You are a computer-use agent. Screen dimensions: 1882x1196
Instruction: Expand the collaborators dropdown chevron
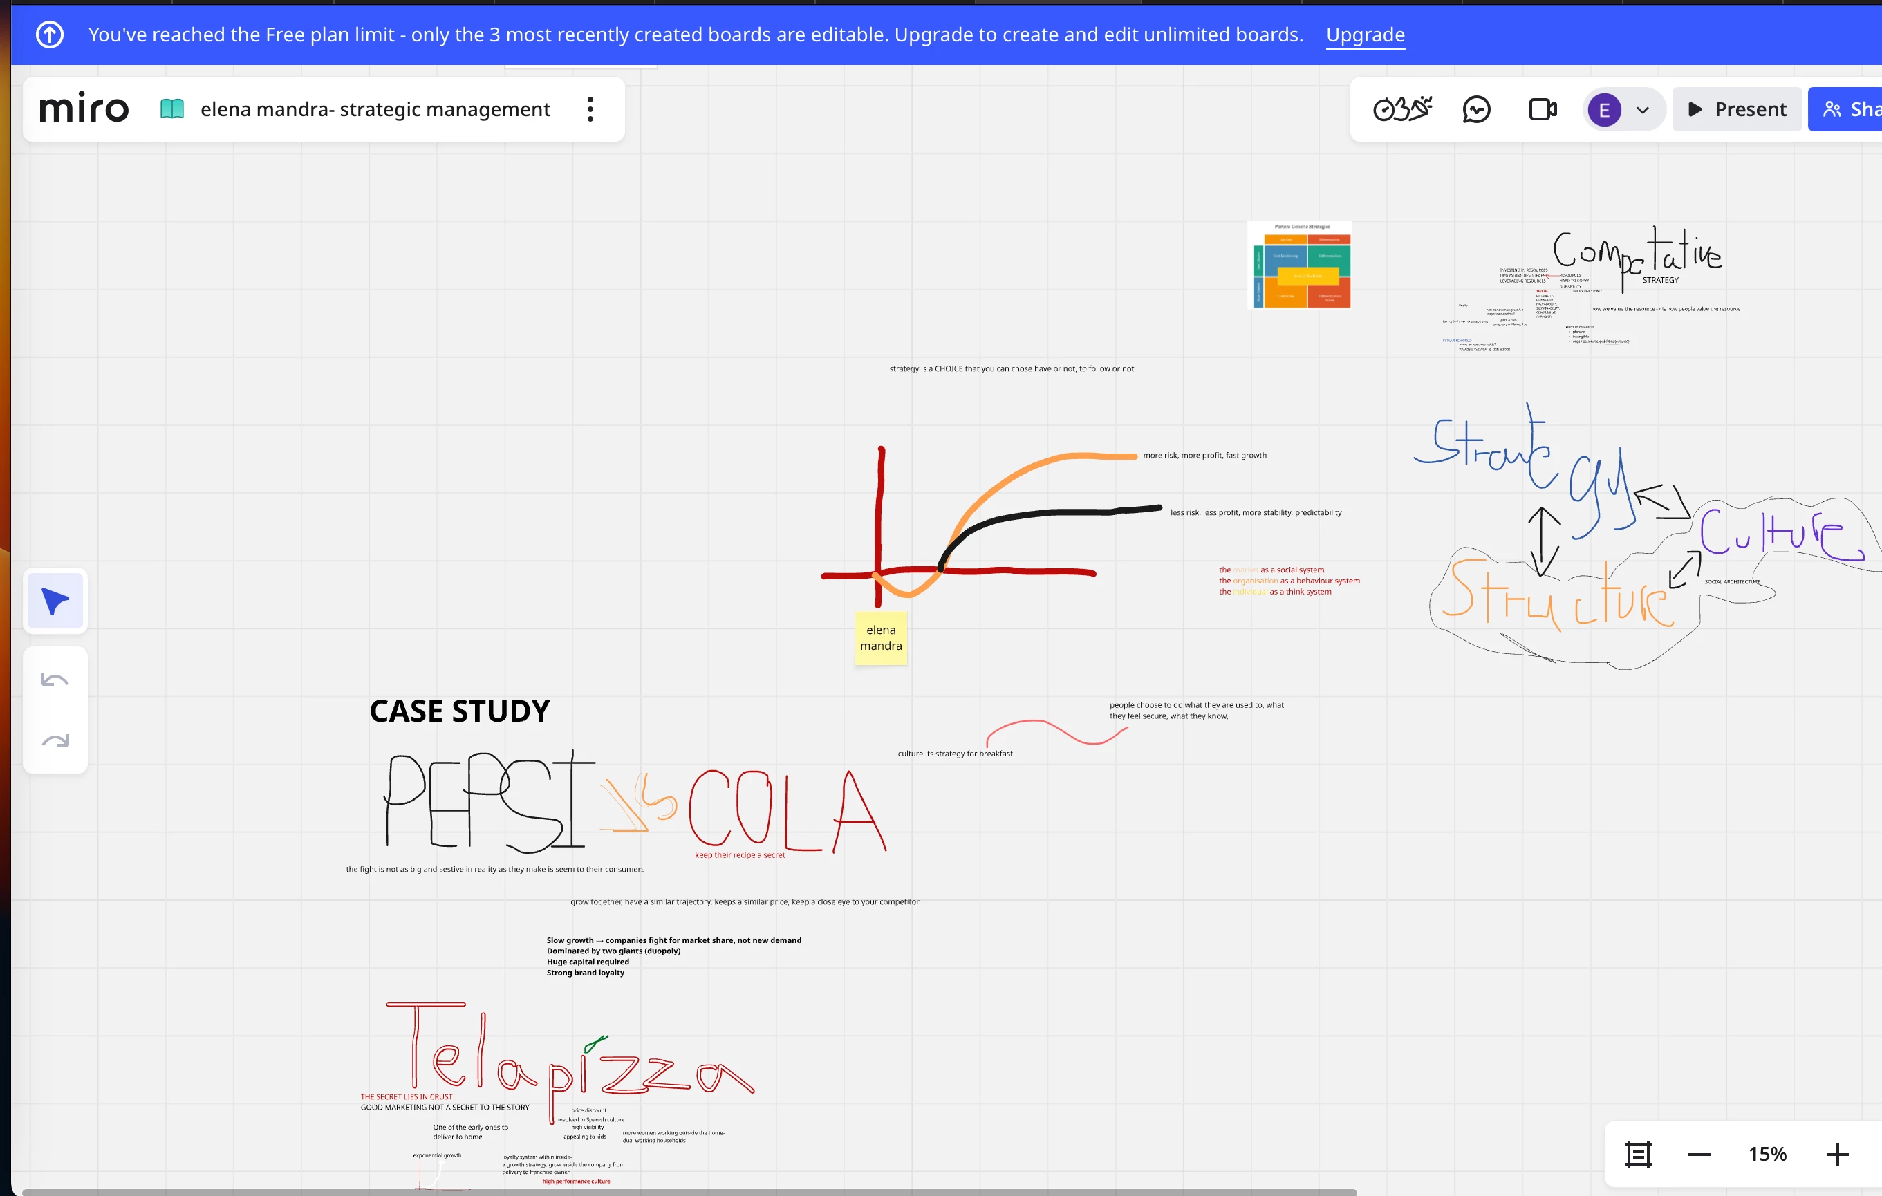click(1643, 109)
